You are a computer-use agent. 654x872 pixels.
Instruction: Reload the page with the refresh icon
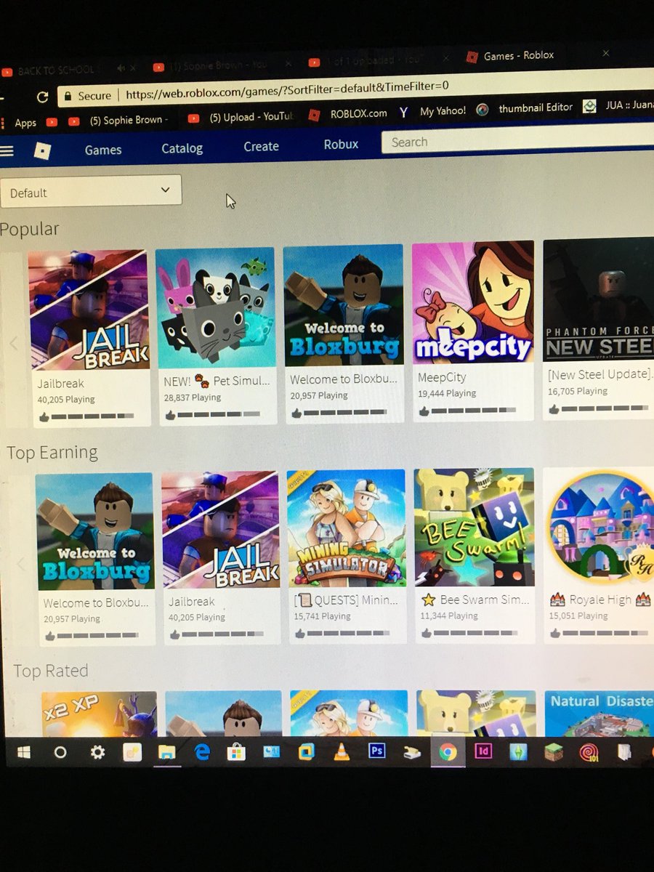point(42,97)
